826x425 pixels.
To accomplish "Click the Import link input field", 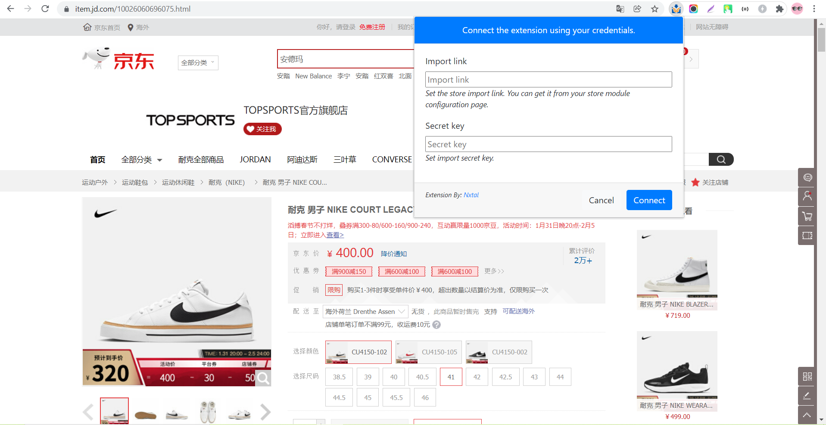I will click(549, 80).
